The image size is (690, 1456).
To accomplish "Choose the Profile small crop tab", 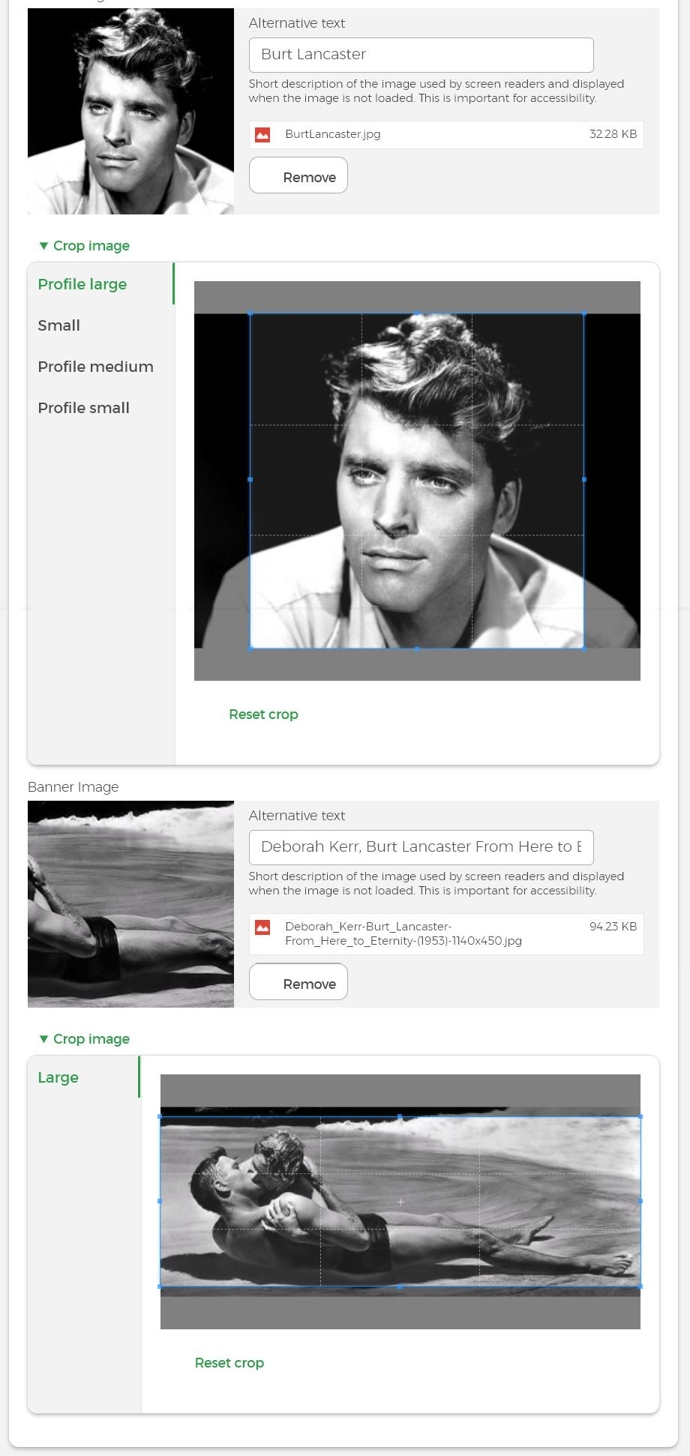I will tap(83, 408).
